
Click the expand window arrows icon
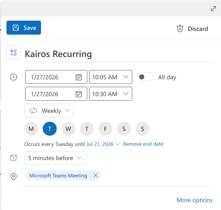[213, 9]
